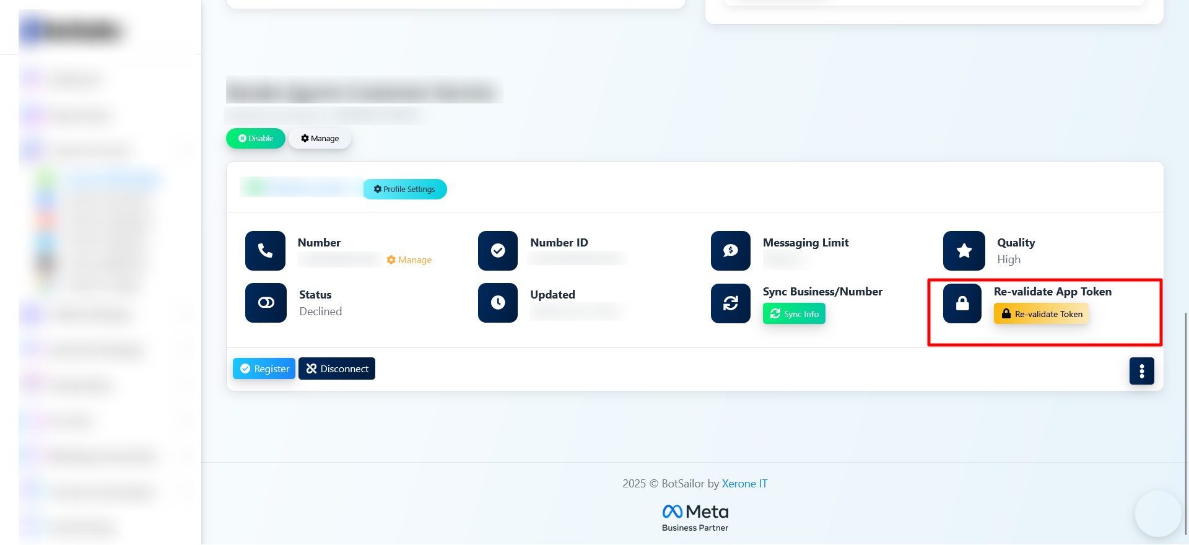Click the orange Manage link beside Number

(x=409, y=260)
